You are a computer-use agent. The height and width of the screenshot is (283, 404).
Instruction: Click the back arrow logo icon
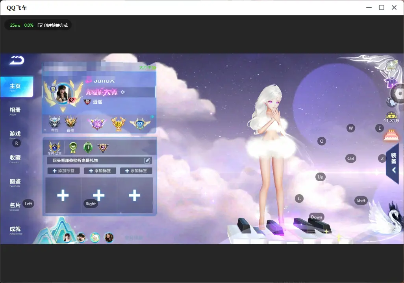17,60
